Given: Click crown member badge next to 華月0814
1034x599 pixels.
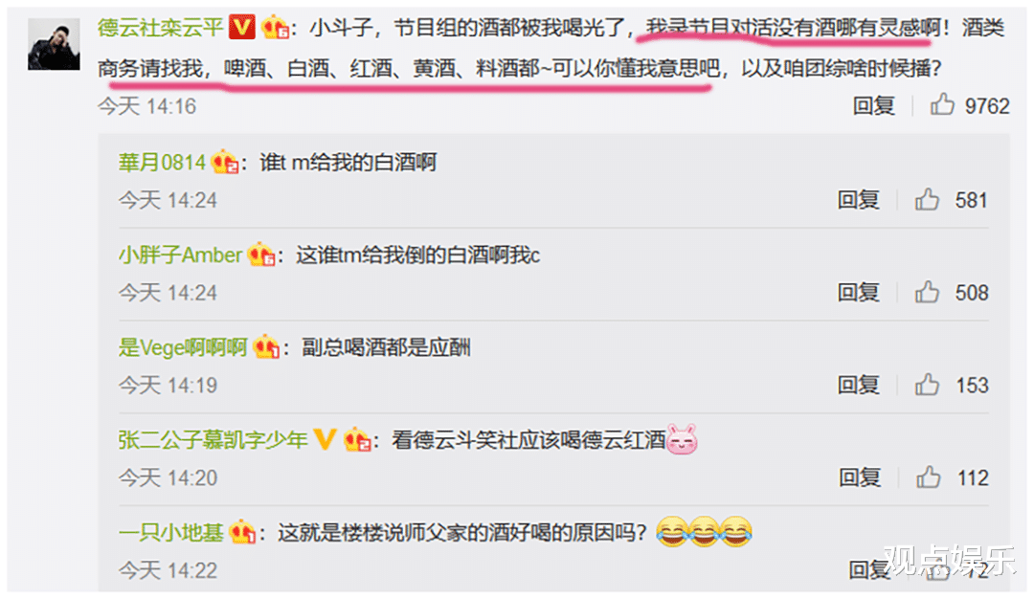Looking at the screenshot, I should click(x=224, y=162).
